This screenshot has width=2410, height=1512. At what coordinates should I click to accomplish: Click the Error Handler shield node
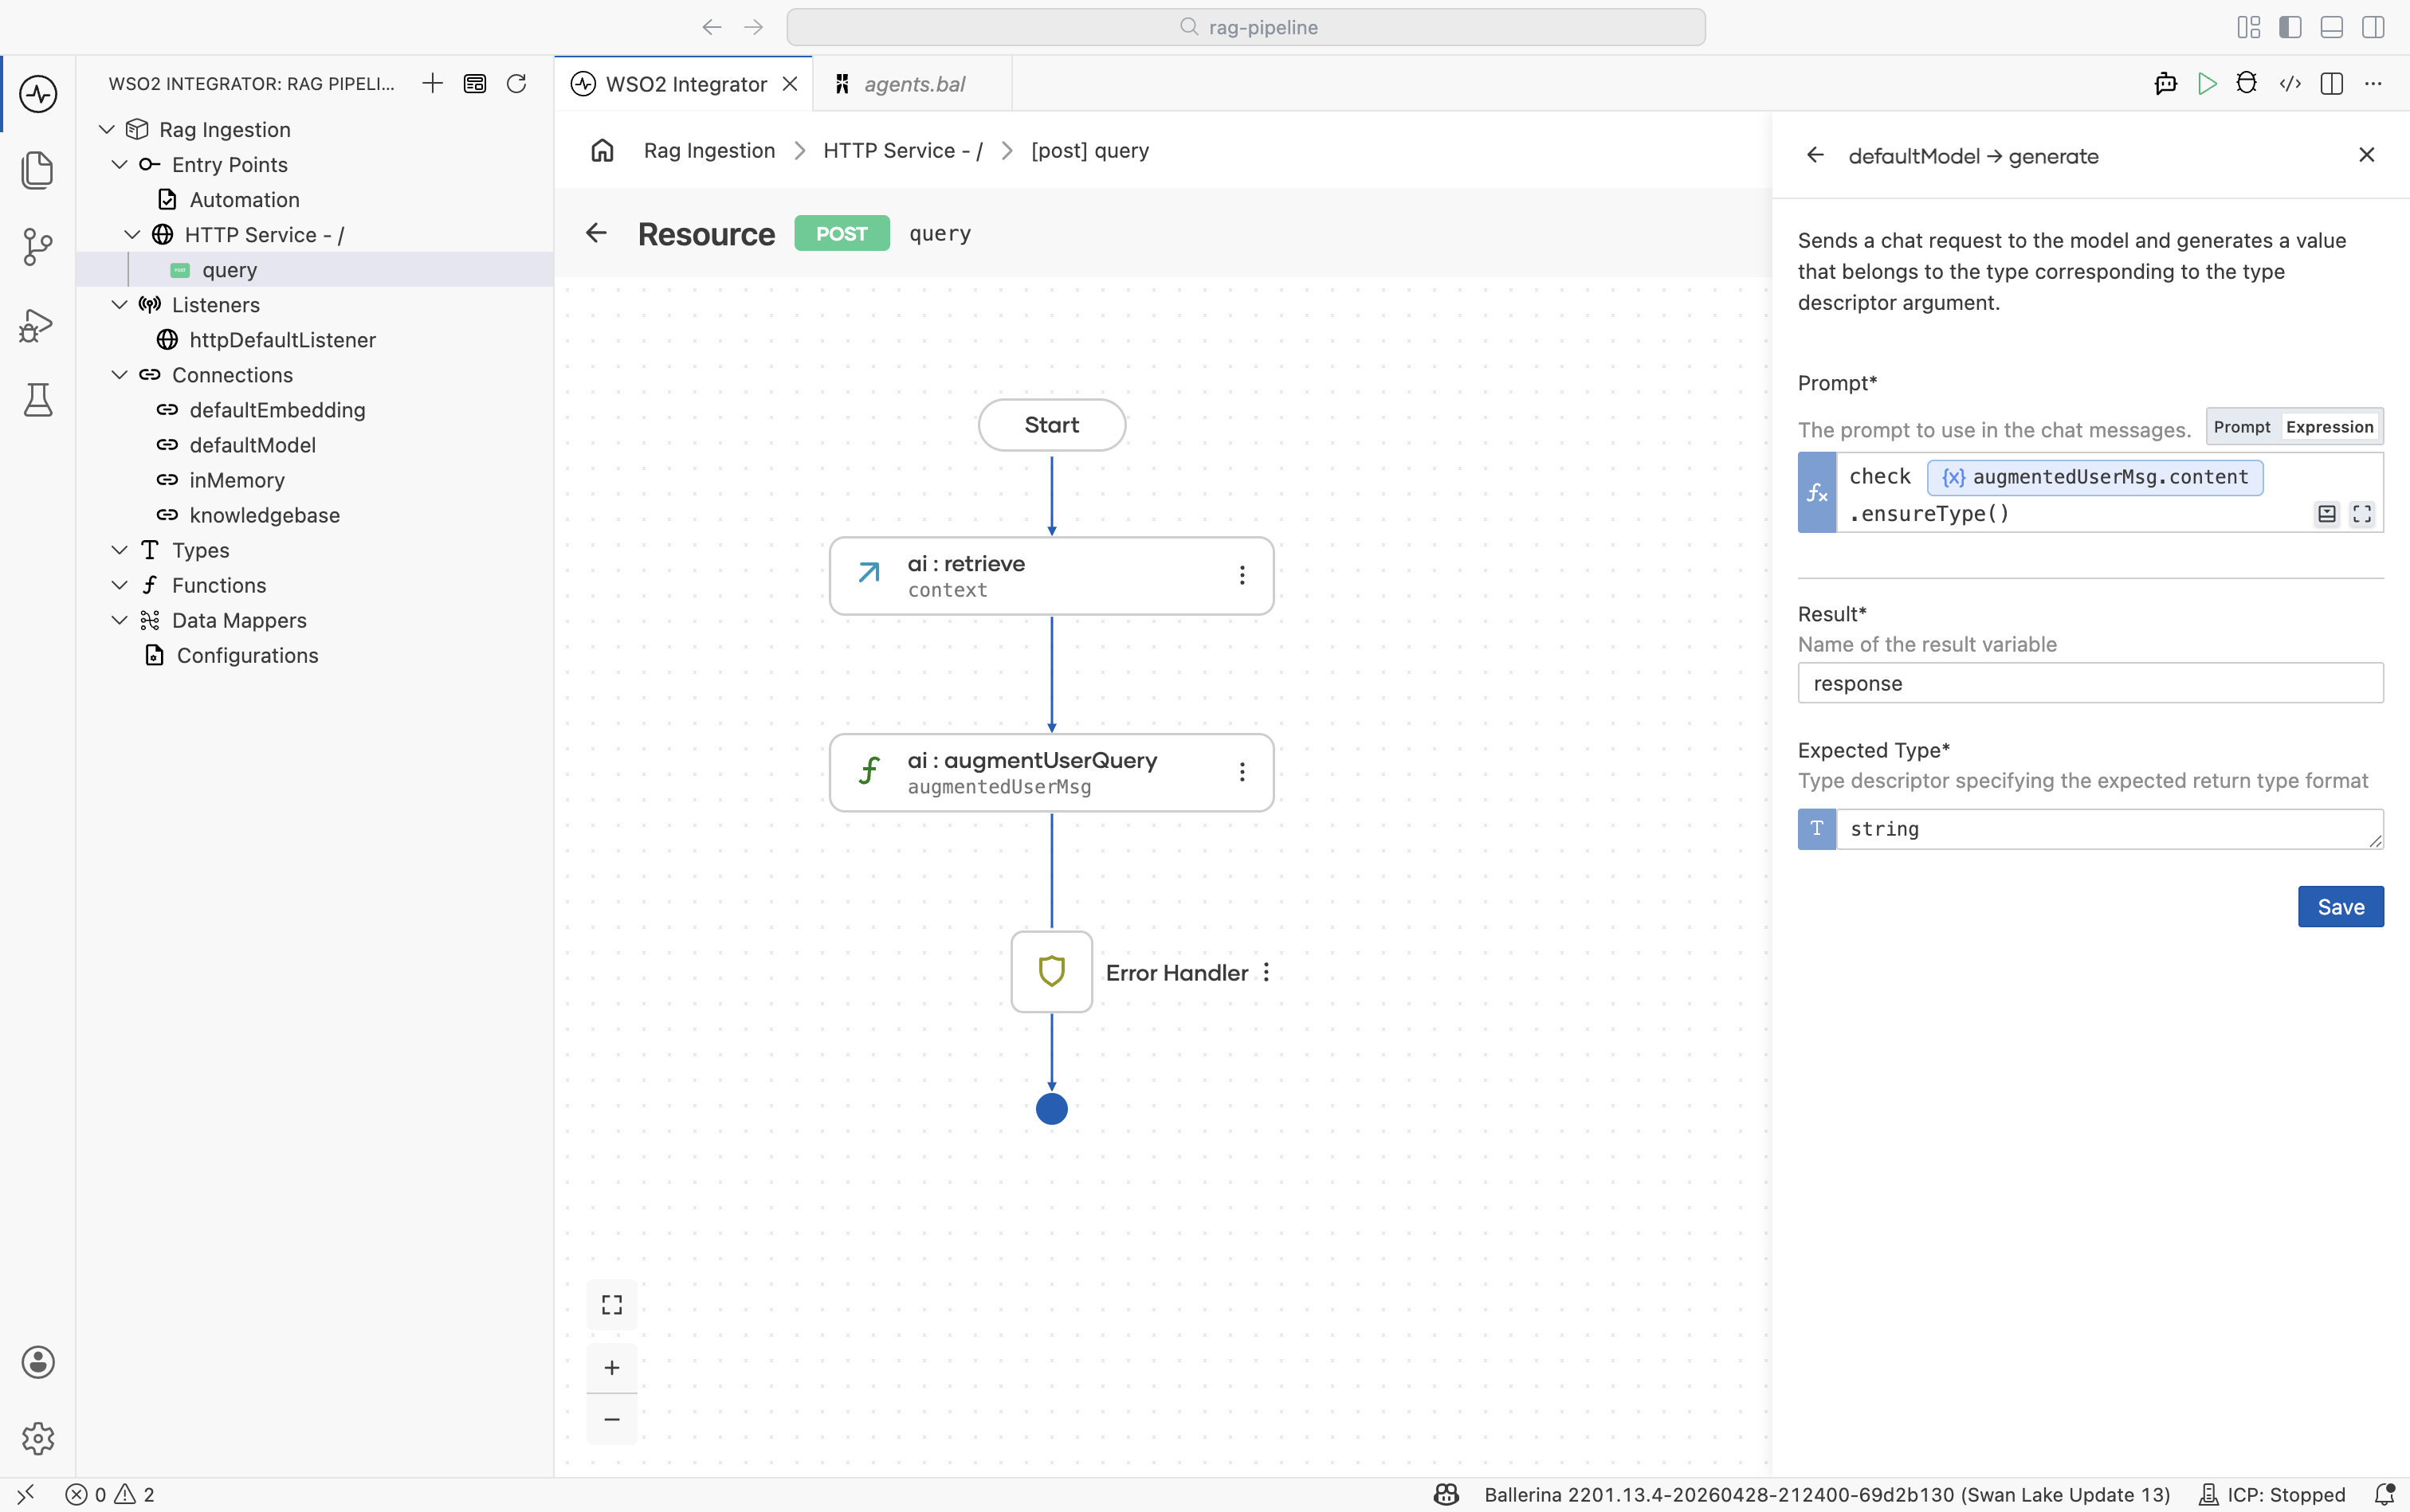click(x=1051, y=972)
